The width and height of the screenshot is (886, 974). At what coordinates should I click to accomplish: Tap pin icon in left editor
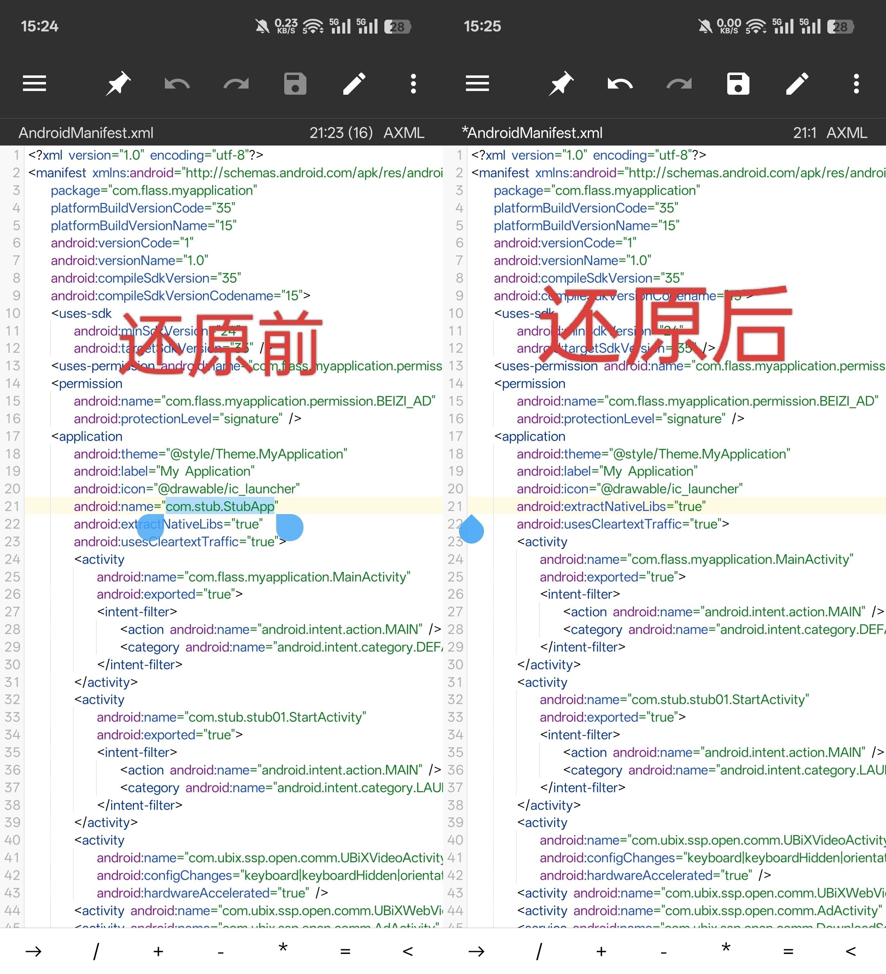coord(118,84)
